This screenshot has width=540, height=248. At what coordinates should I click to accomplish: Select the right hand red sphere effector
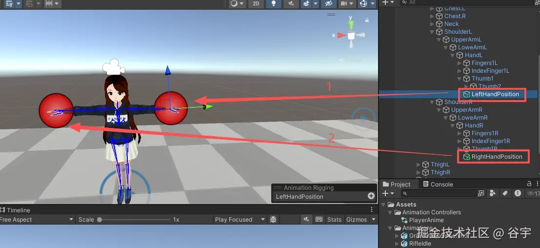point(56,110)
